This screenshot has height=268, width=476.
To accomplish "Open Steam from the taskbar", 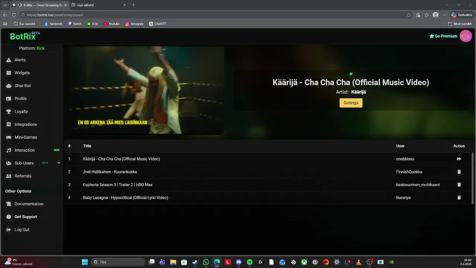I will coord(195,262).
